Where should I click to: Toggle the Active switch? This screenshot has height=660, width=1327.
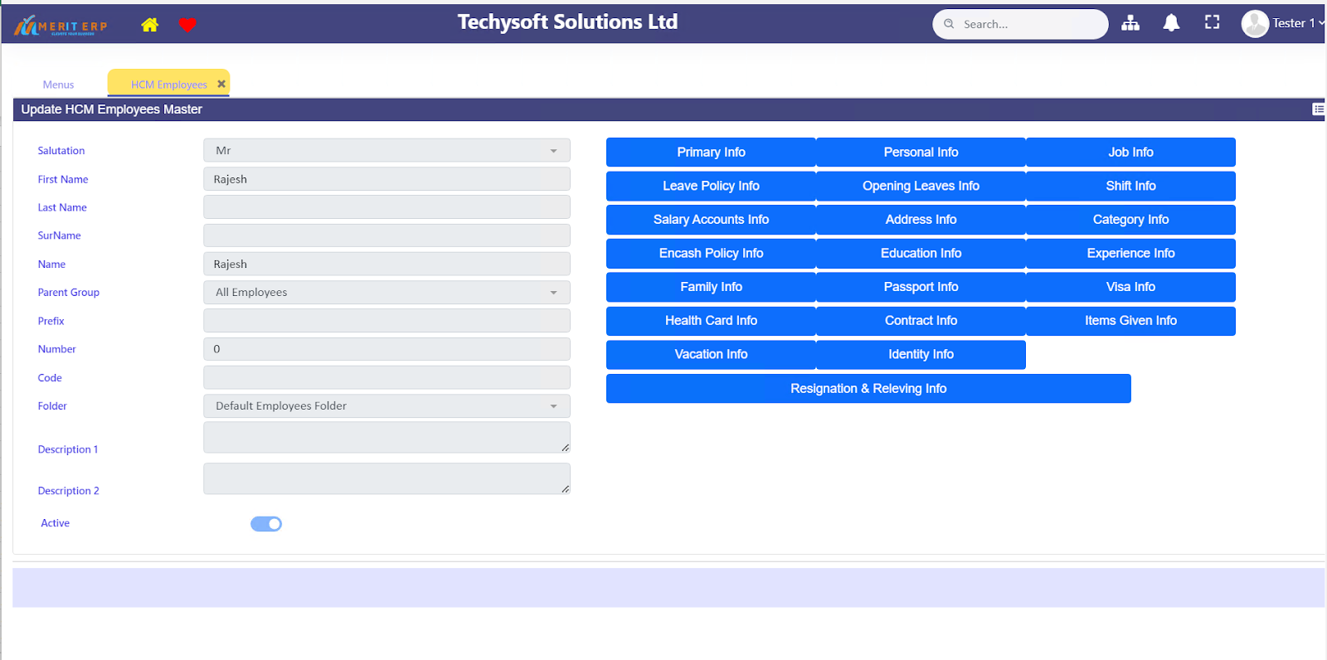(266, 524)
